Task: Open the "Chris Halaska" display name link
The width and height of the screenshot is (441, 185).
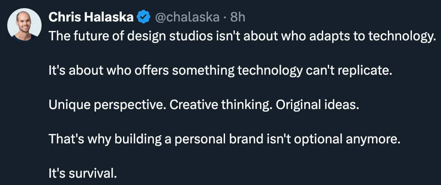Action: tap(91, 17)
